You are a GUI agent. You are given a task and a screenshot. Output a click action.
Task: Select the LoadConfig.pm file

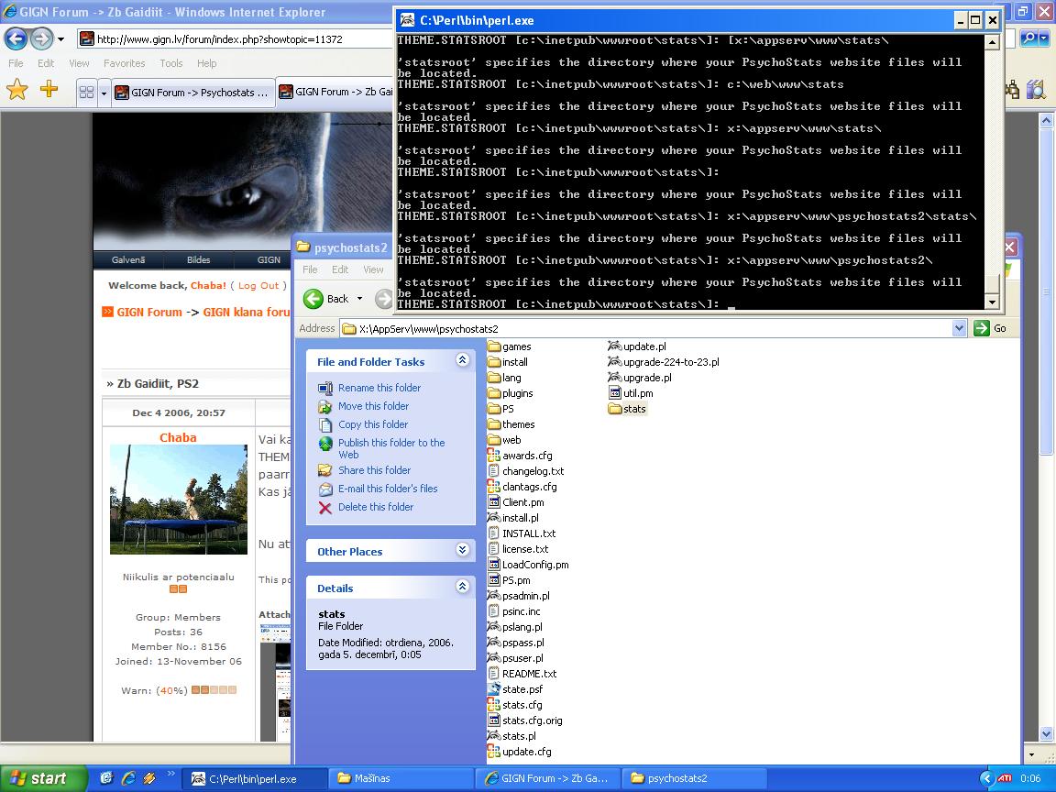(529, 565)
